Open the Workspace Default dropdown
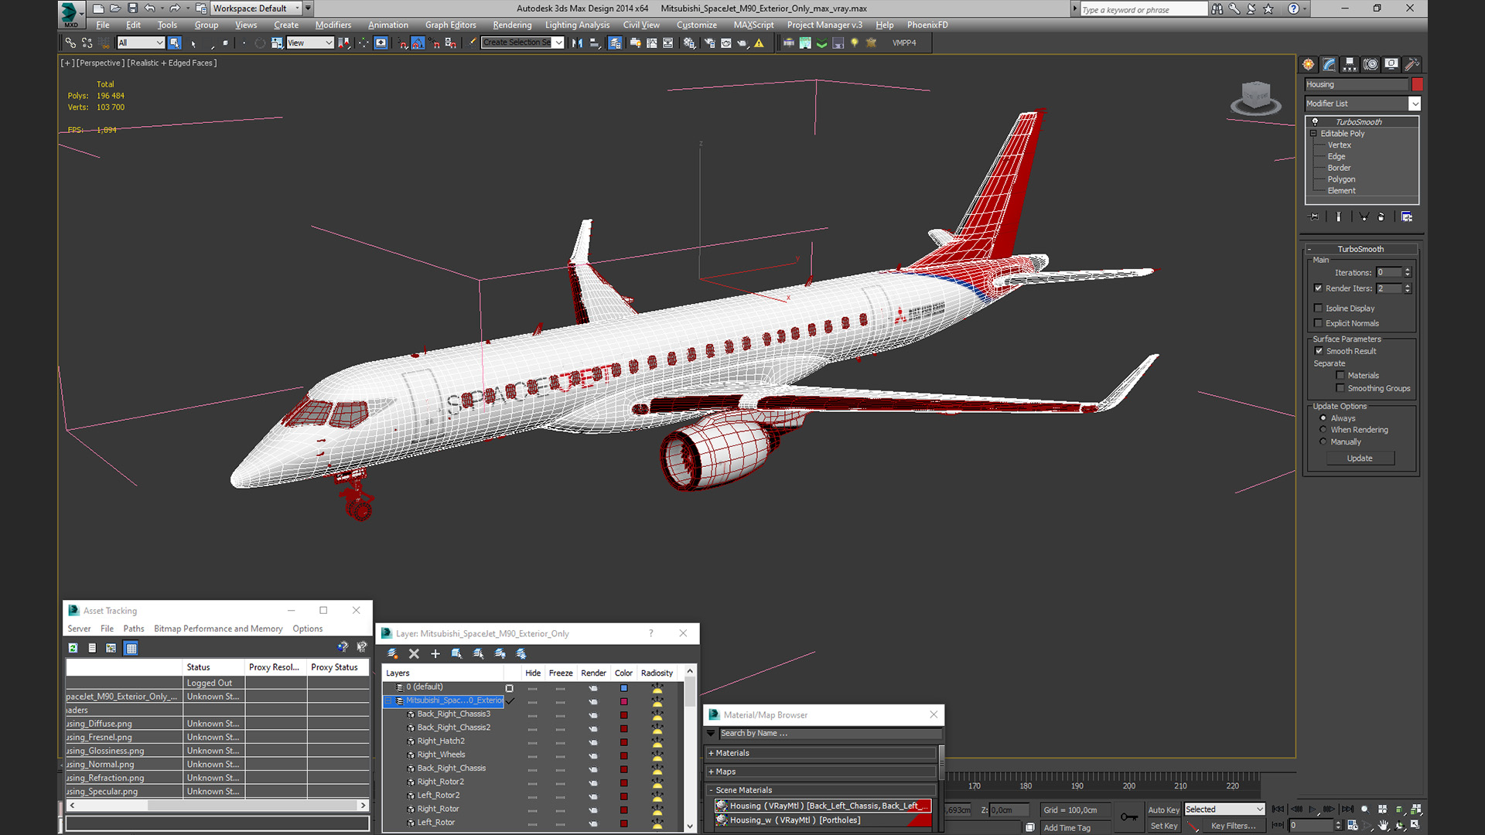Image resolution: width=1485 pixels, height=835 pixels. [x=256, y=9]
